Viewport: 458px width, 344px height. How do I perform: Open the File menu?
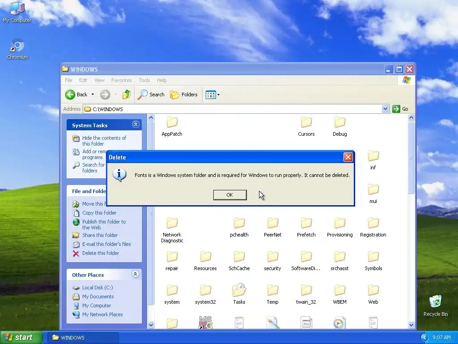point(68,80)
